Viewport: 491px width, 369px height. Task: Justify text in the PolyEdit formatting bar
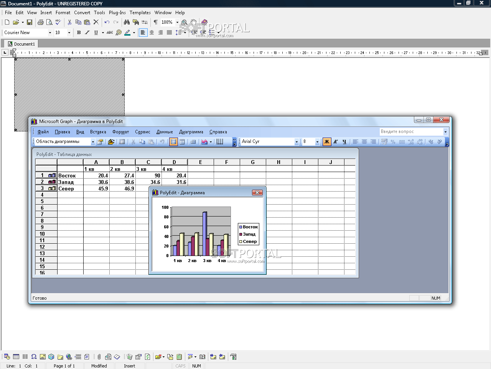point(169,33)
